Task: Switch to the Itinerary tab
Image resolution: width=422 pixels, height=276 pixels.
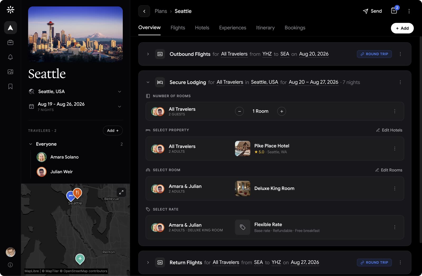Action: 265,28
